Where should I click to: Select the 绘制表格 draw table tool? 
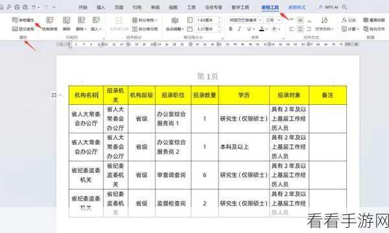click(x=50, y=24)
